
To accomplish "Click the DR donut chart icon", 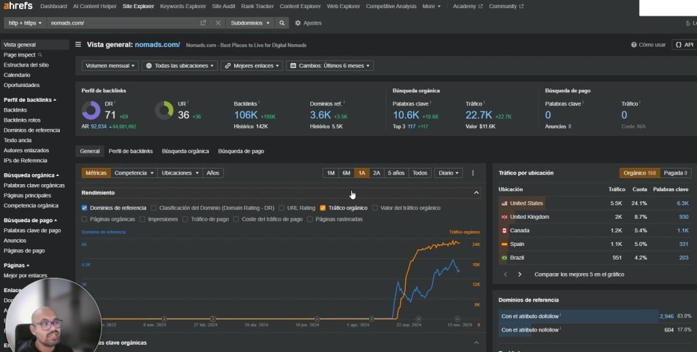I will pos(91,111).
